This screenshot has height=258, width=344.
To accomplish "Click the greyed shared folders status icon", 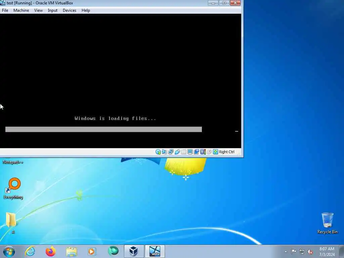I will 184,152.
